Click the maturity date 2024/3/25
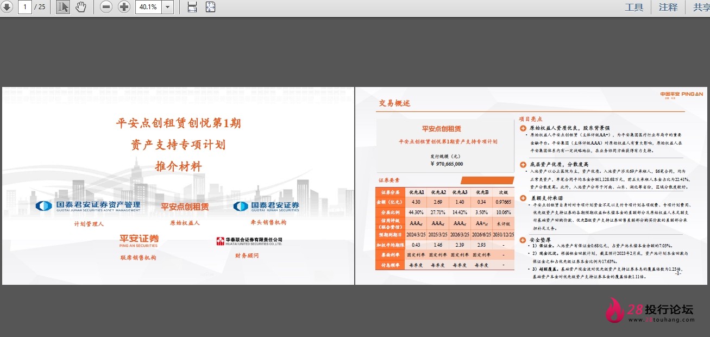 416,234
